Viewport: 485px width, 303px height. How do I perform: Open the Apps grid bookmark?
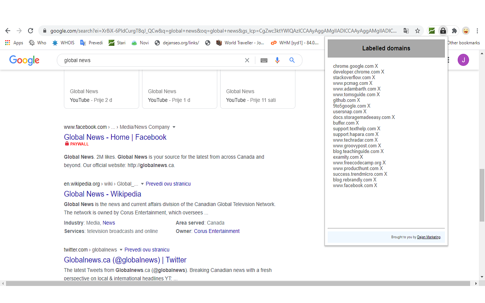(x=14, y=43)
